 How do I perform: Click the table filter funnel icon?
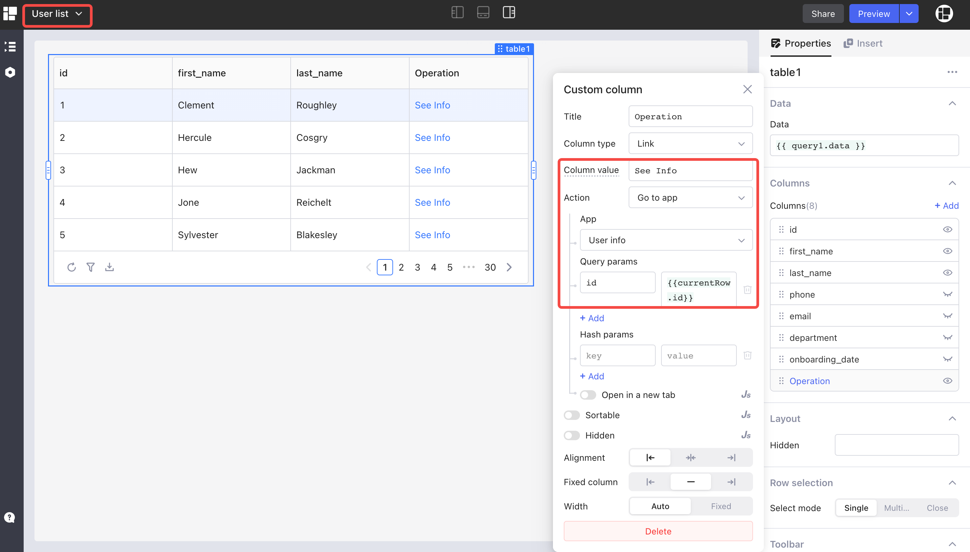point(90,267)
